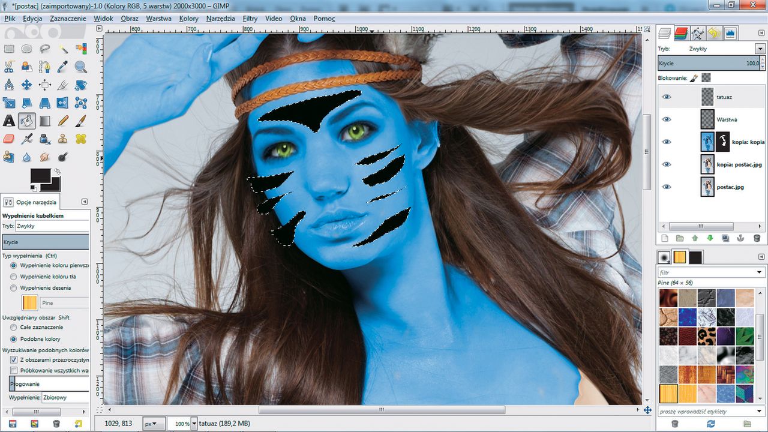Activate the Foreground Select tool

point(27,67)
